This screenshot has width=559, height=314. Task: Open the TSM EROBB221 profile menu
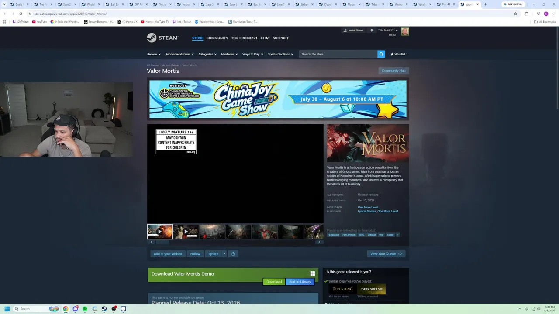tap(244, 38)
